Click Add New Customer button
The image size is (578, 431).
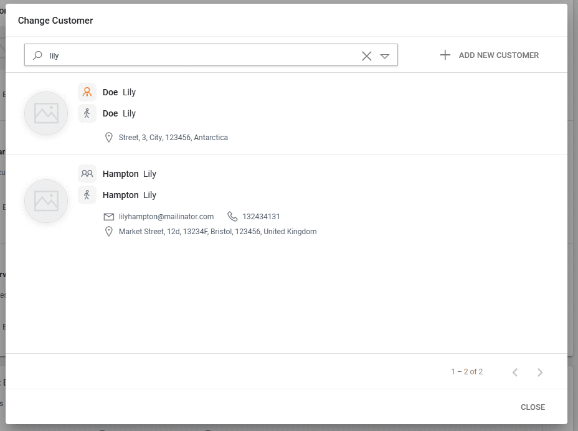pyautogui.click(x=489, y=55)
